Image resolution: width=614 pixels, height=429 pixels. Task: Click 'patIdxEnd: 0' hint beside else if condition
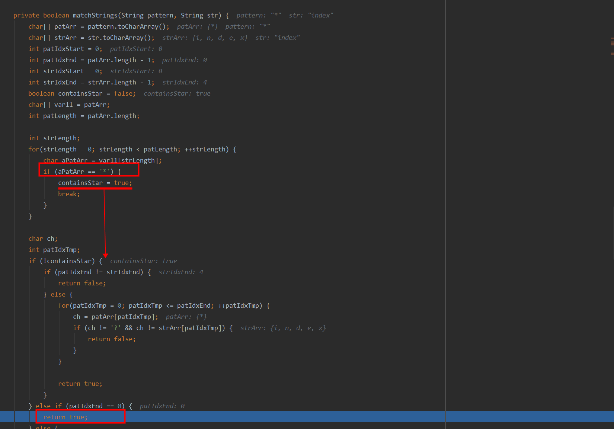(x=162, y=406)
